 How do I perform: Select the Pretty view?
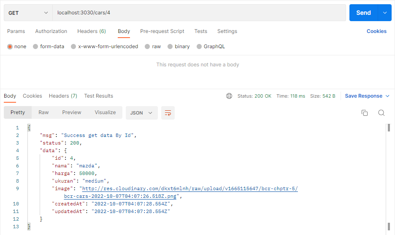click(18, 112)
